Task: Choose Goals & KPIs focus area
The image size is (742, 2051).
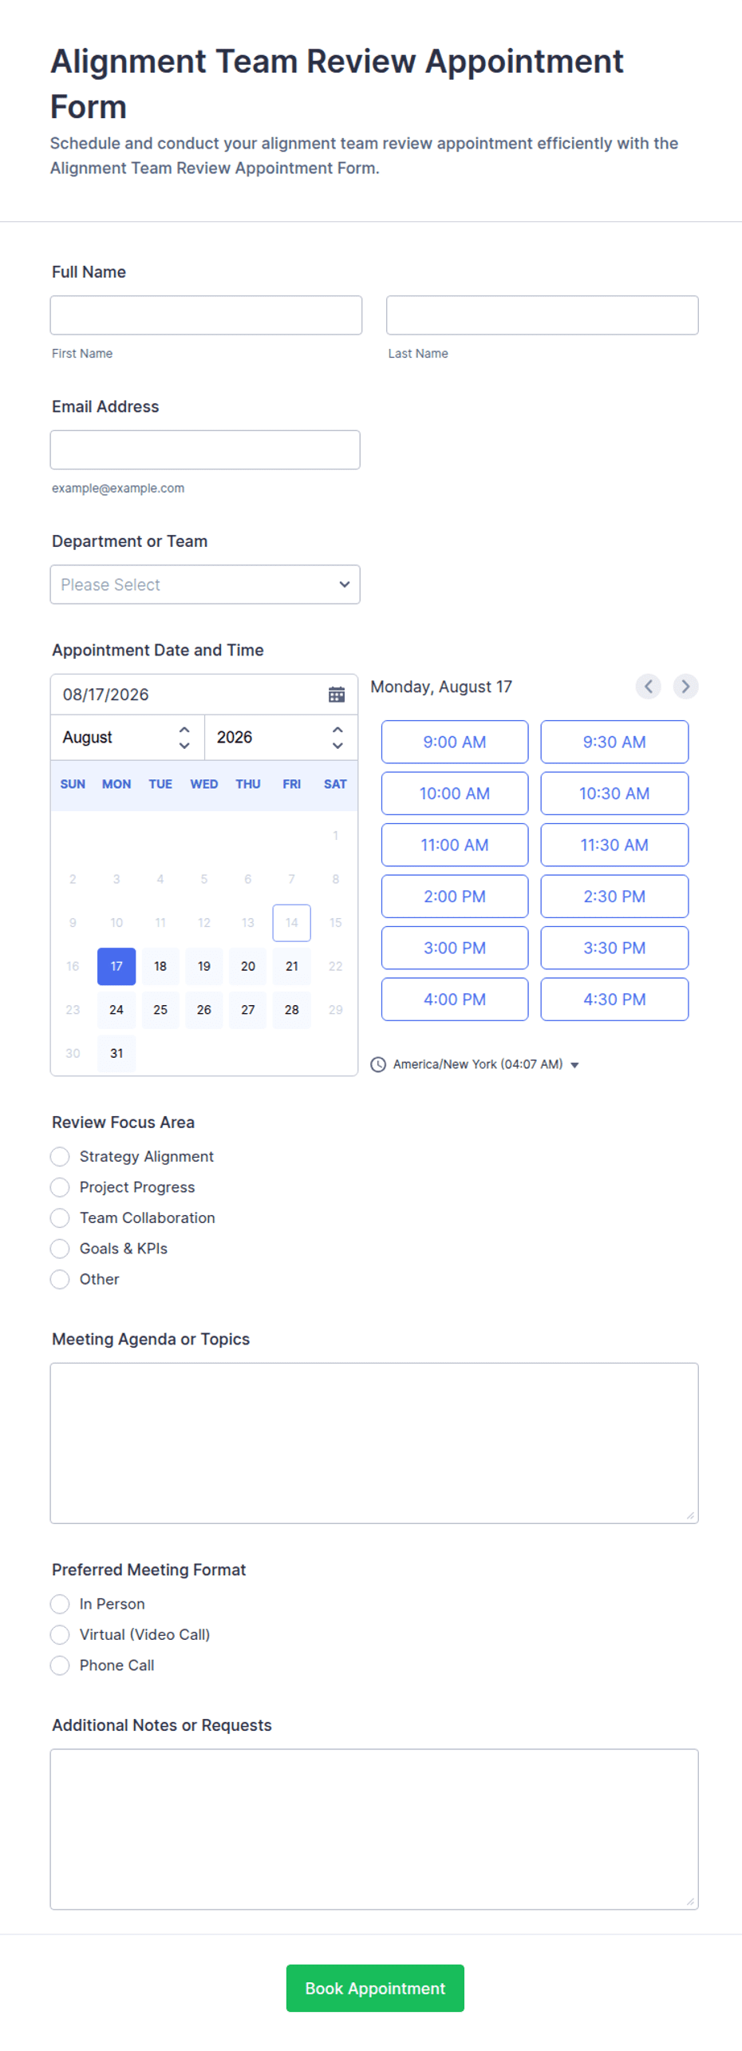Action: (60, 1247)
